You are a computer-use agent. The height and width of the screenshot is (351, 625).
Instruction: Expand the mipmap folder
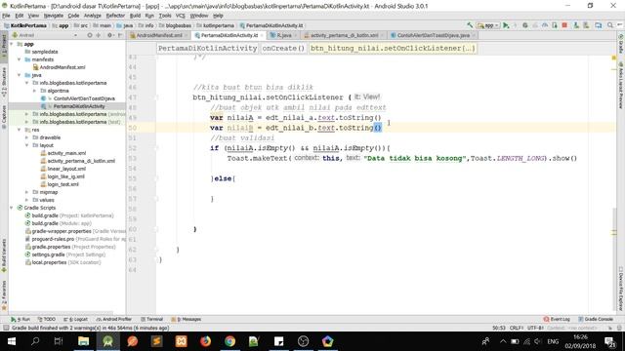pyautogui.click(x=27, y=192)
